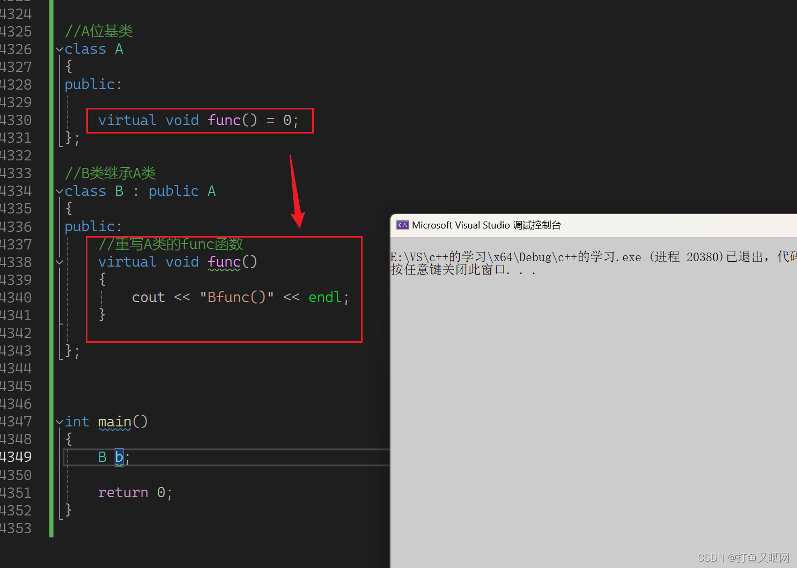Click the endl keyword in cout line
The image size is (797, 568).
point(324,297)
